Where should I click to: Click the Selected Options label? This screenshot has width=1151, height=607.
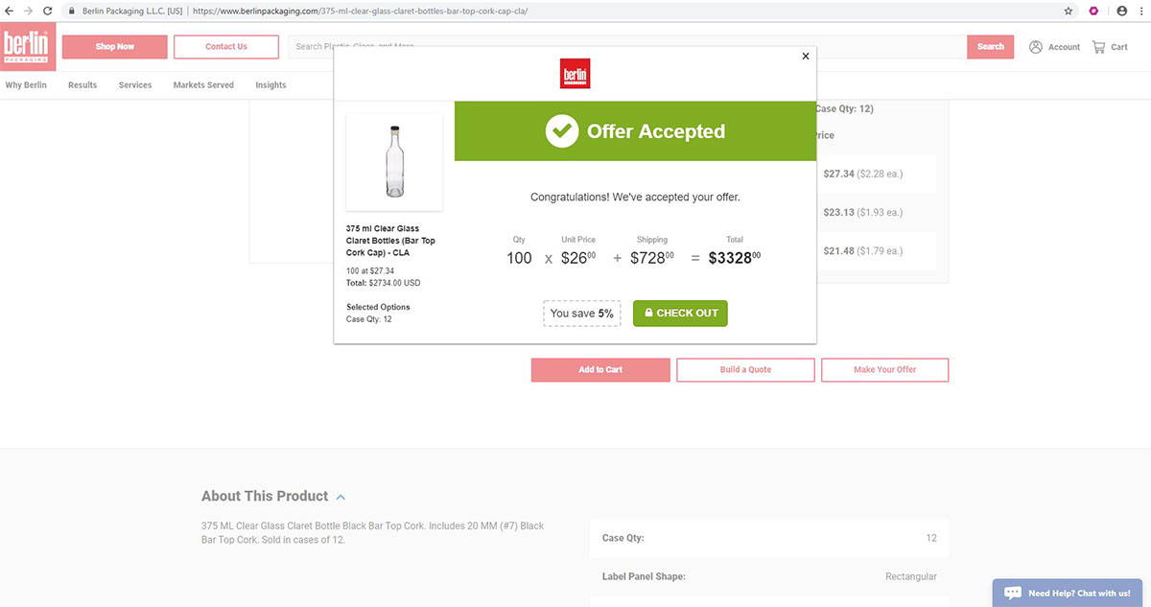378,307
